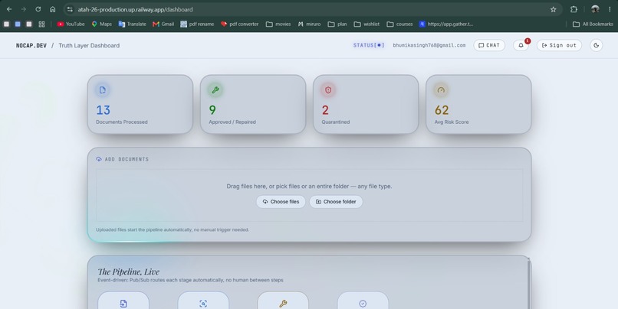
Task: Expand the All Bookmarks folder
Action: tap(593, 24)
